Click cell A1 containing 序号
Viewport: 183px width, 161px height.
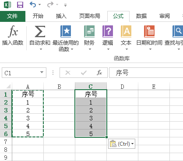click(x=28, y=94)
